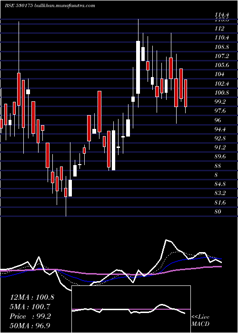Click the <<Live MACD label
This screenshot has width=238, height=333.
(x=200, y=321)
